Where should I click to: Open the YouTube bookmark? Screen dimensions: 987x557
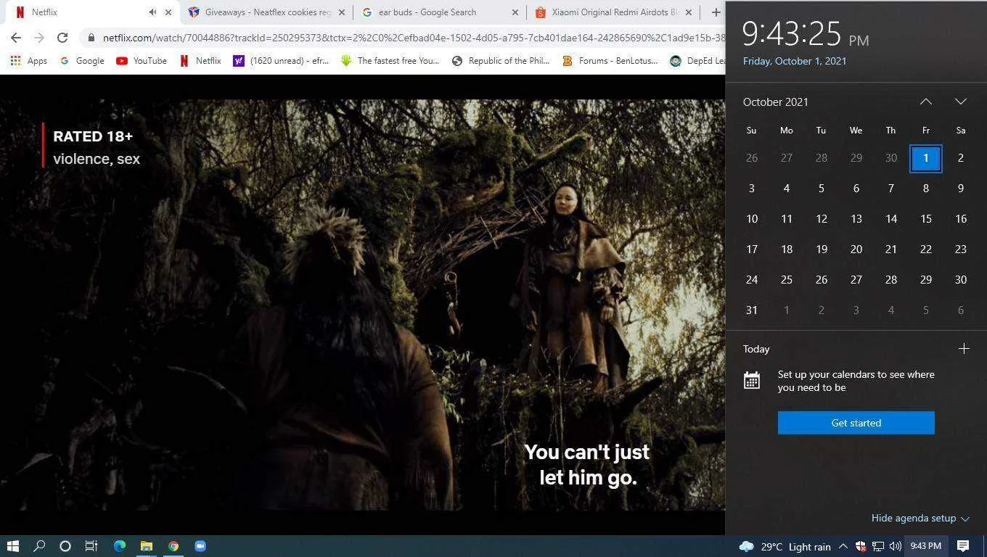pyautogui.click(x=142, y=61)
